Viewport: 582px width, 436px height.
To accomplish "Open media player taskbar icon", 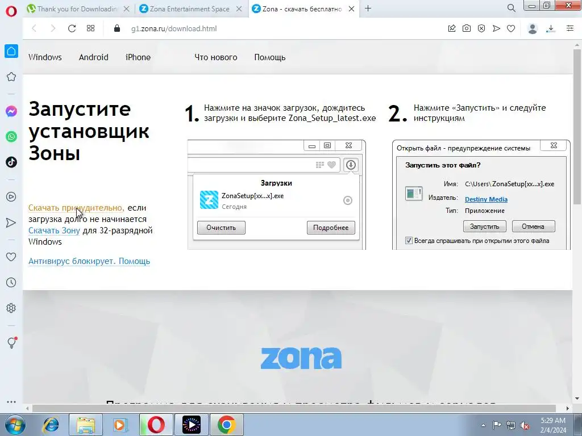I will 120,425.
